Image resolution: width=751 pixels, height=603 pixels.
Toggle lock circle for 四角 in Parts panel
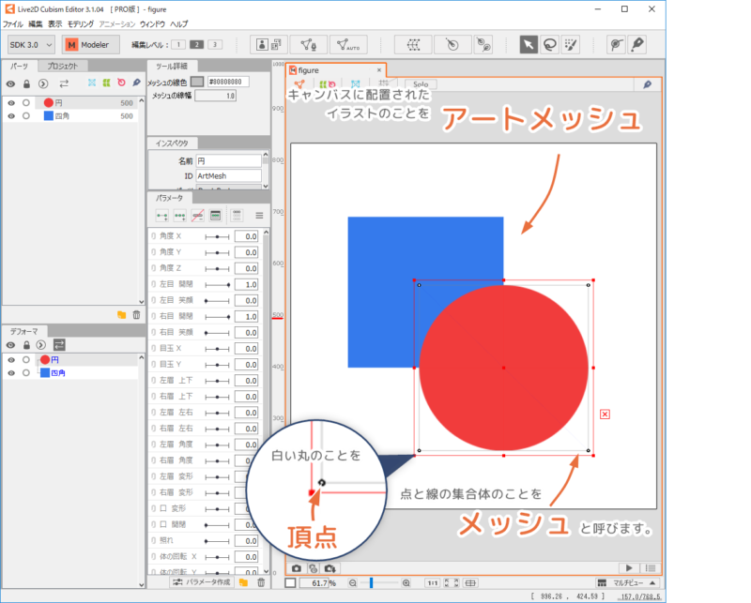pyautogui.click(x=26, y=115)
